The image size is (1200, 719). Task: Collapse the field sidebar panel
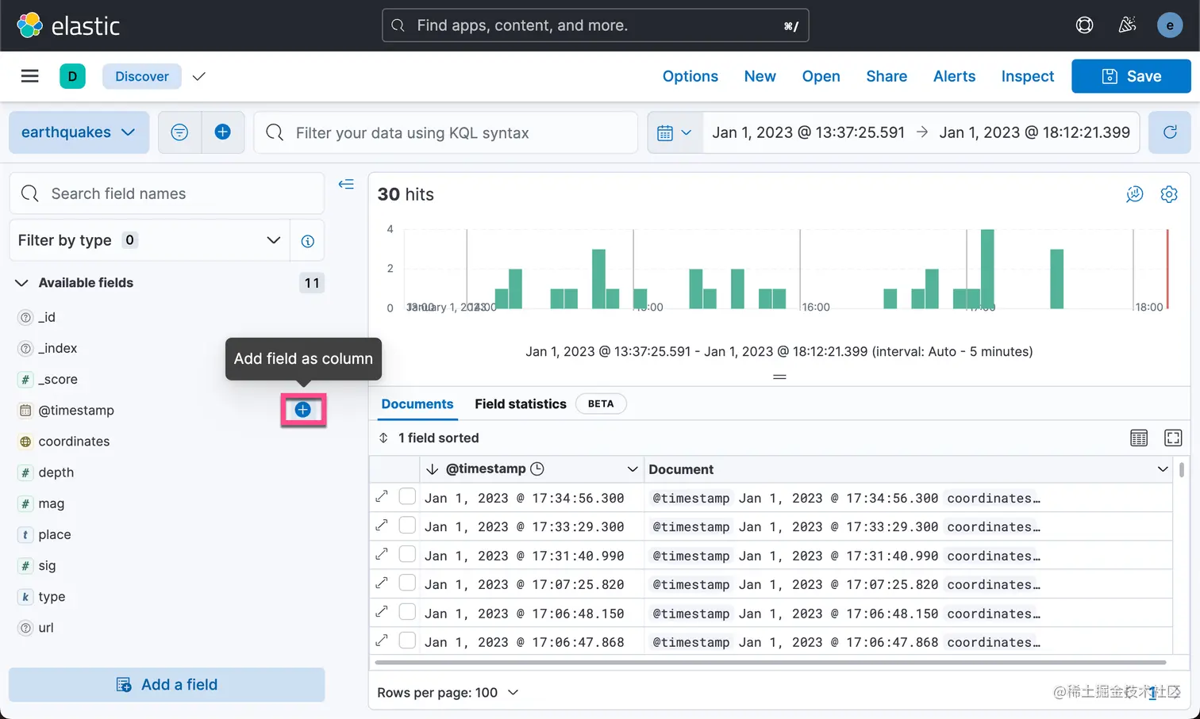coord(346,184)
